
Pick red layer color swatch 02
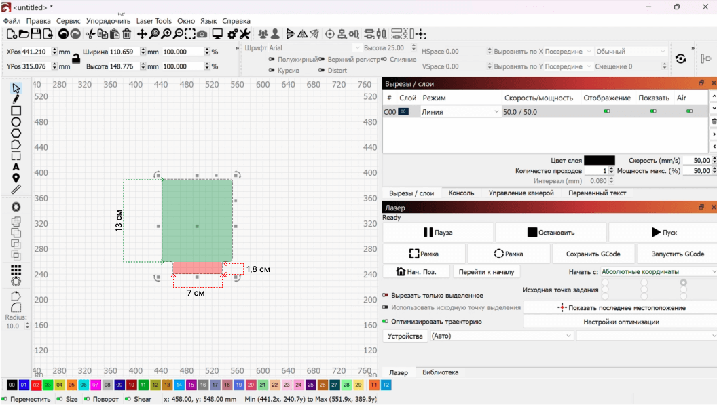click(x=36, y=385)
